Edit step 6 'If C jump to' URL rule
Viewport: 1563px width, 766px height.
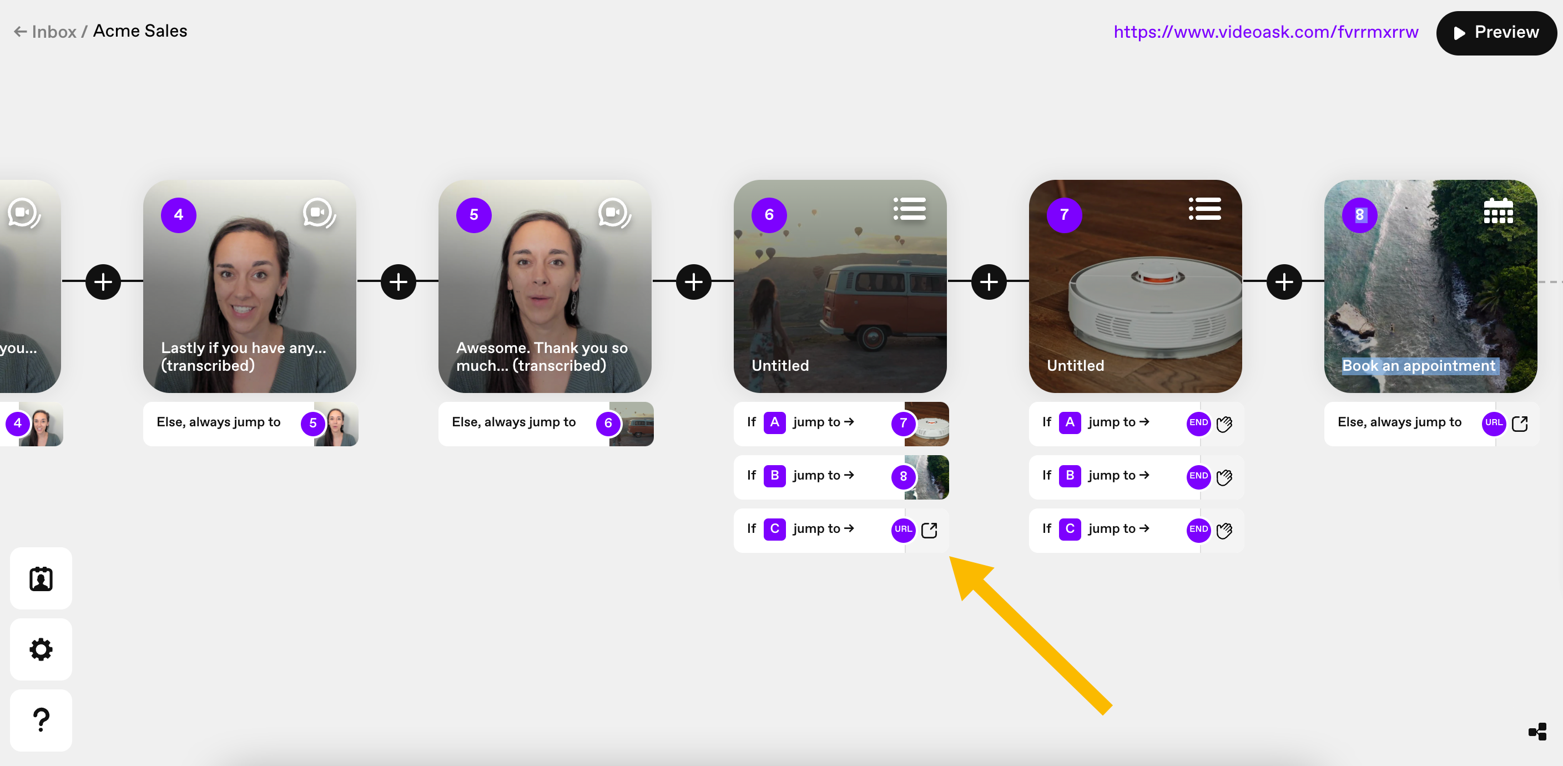pyautogui.click(x=841, y=531)
